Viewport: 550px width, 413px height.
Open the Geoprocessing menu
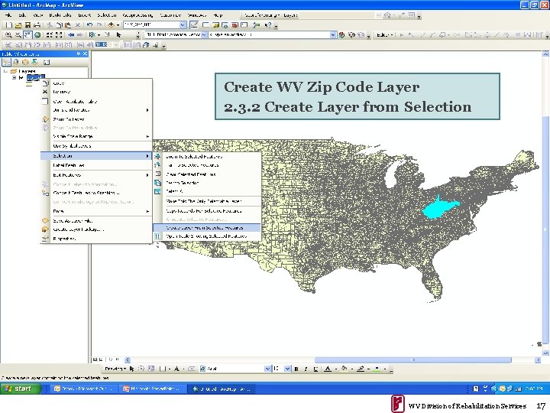pos(137,15)
